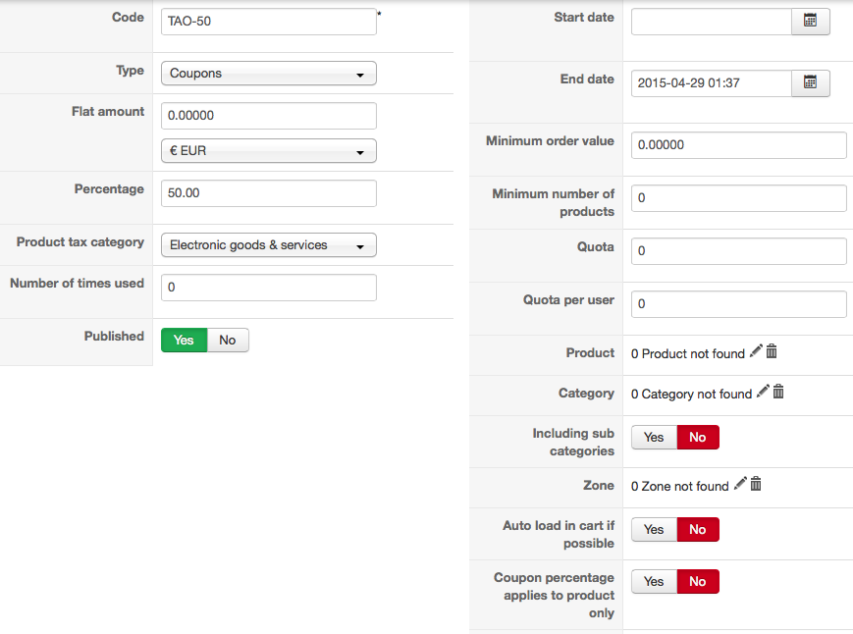Delete the Product selection with trash icon
Viewport: 853px width, 634px height.
tap(772, 351)
